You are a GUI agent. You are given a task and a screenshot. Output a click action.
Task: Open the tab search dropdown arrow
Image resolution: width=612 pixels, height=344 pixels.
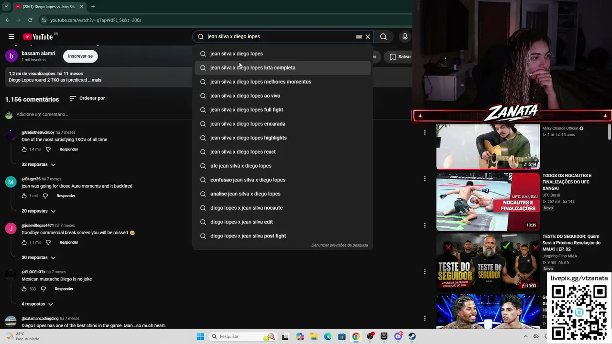pos(6,7)
